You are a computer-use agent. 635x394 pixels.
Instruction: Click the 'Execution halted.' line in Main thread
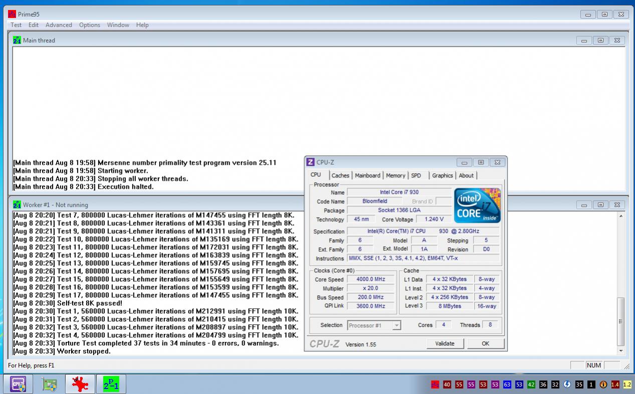[83, 187]
